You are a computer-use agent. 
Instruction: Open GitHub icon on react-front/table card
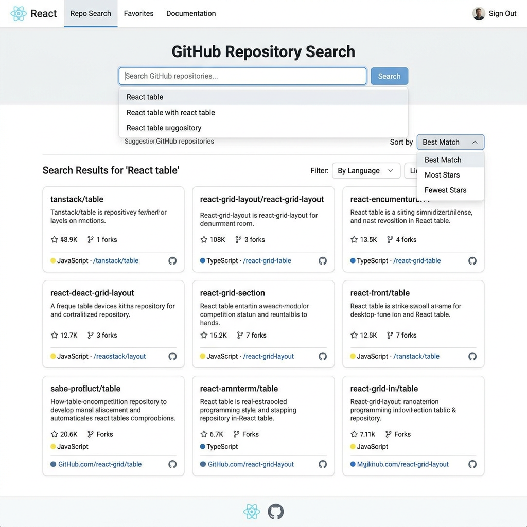pyautogui.click(x=472, y=356)
